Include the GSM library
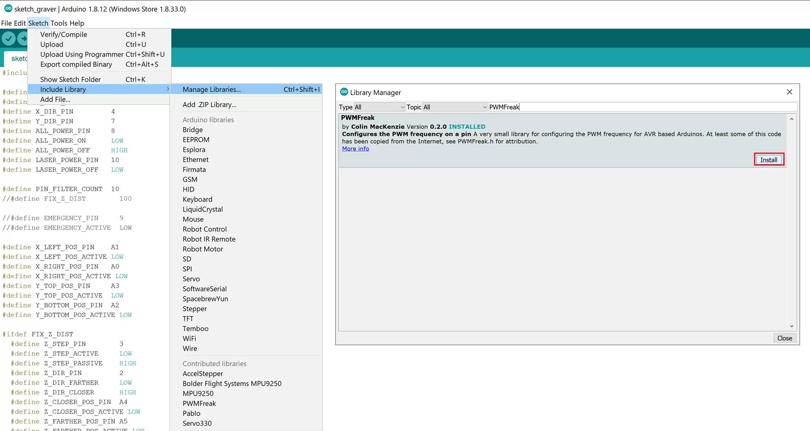 [246, 179]
